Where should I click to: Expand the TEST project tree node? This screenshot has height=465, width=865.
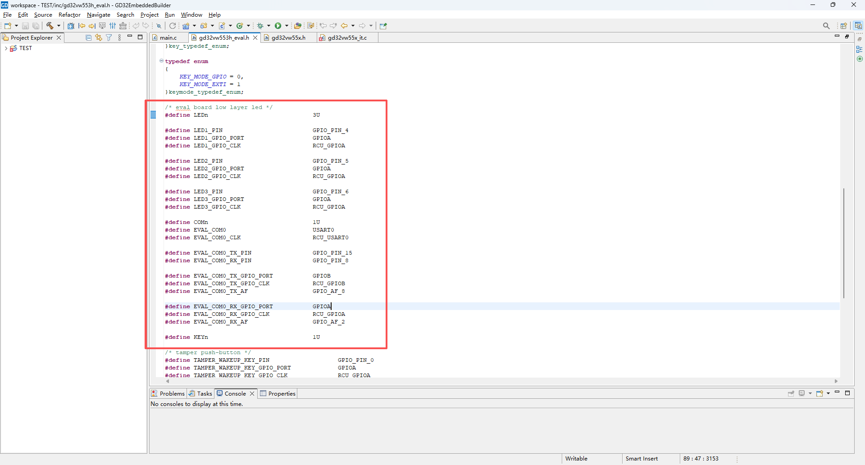point(6,48)
